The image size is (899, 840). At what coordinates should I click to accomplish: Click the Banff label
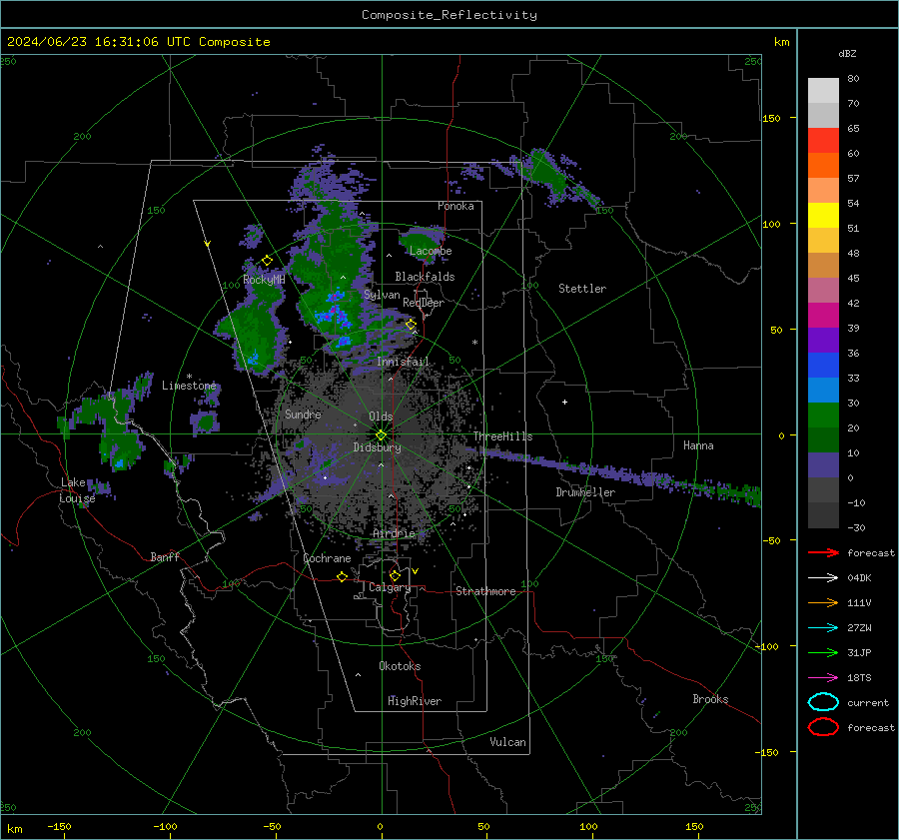click(x=165, y=557)
